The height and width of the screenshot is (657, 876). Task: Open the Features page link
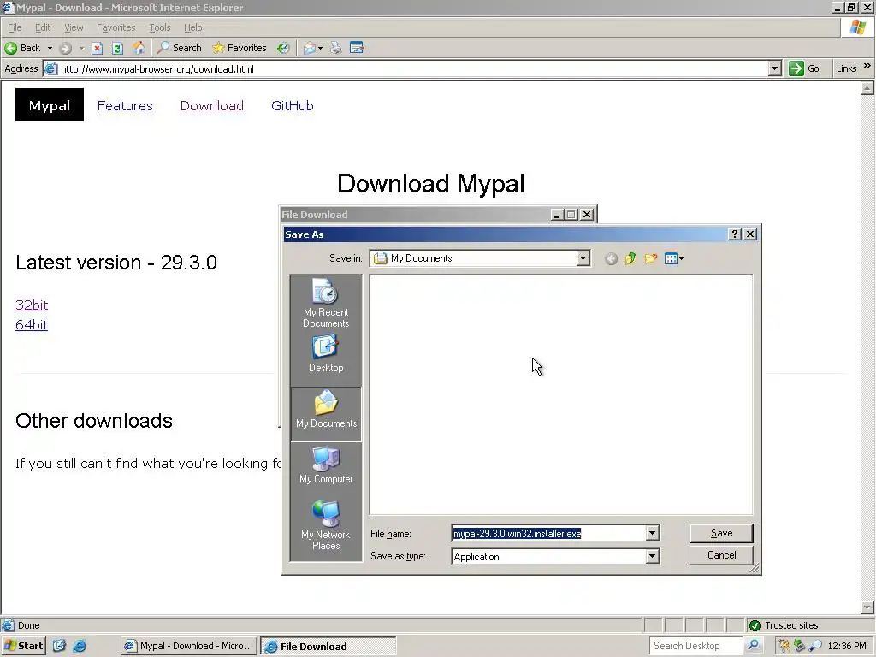(125, 105)
